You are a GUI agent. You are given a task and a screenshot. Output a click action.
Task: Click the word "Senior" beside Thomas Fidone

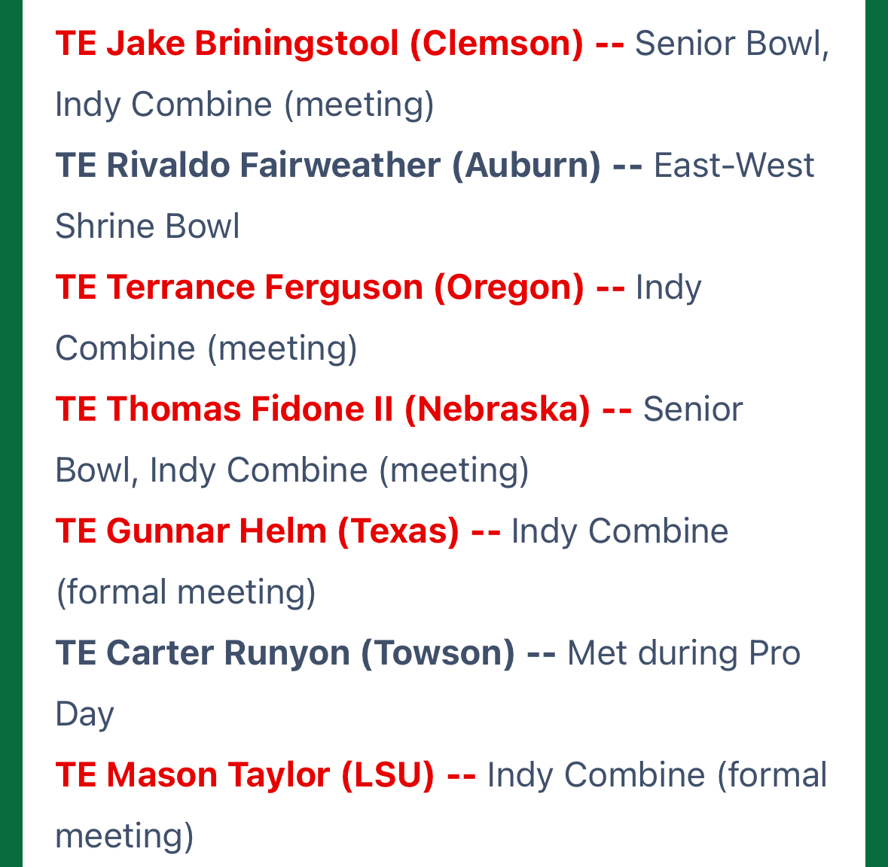[x=692, y=409]
